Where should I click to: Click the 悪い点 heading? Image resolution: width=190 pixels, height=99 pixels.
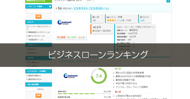coord(118,92)
